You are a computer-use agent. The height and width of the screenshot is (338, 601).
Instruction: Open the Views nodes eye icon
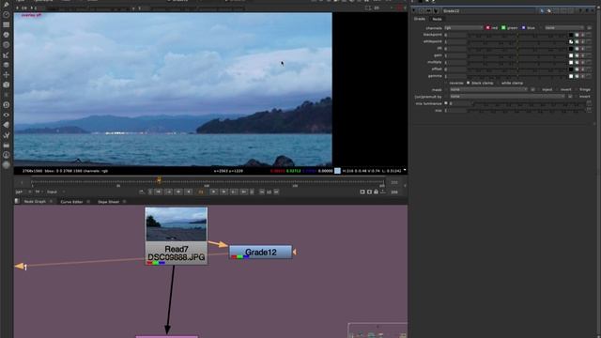7,115
